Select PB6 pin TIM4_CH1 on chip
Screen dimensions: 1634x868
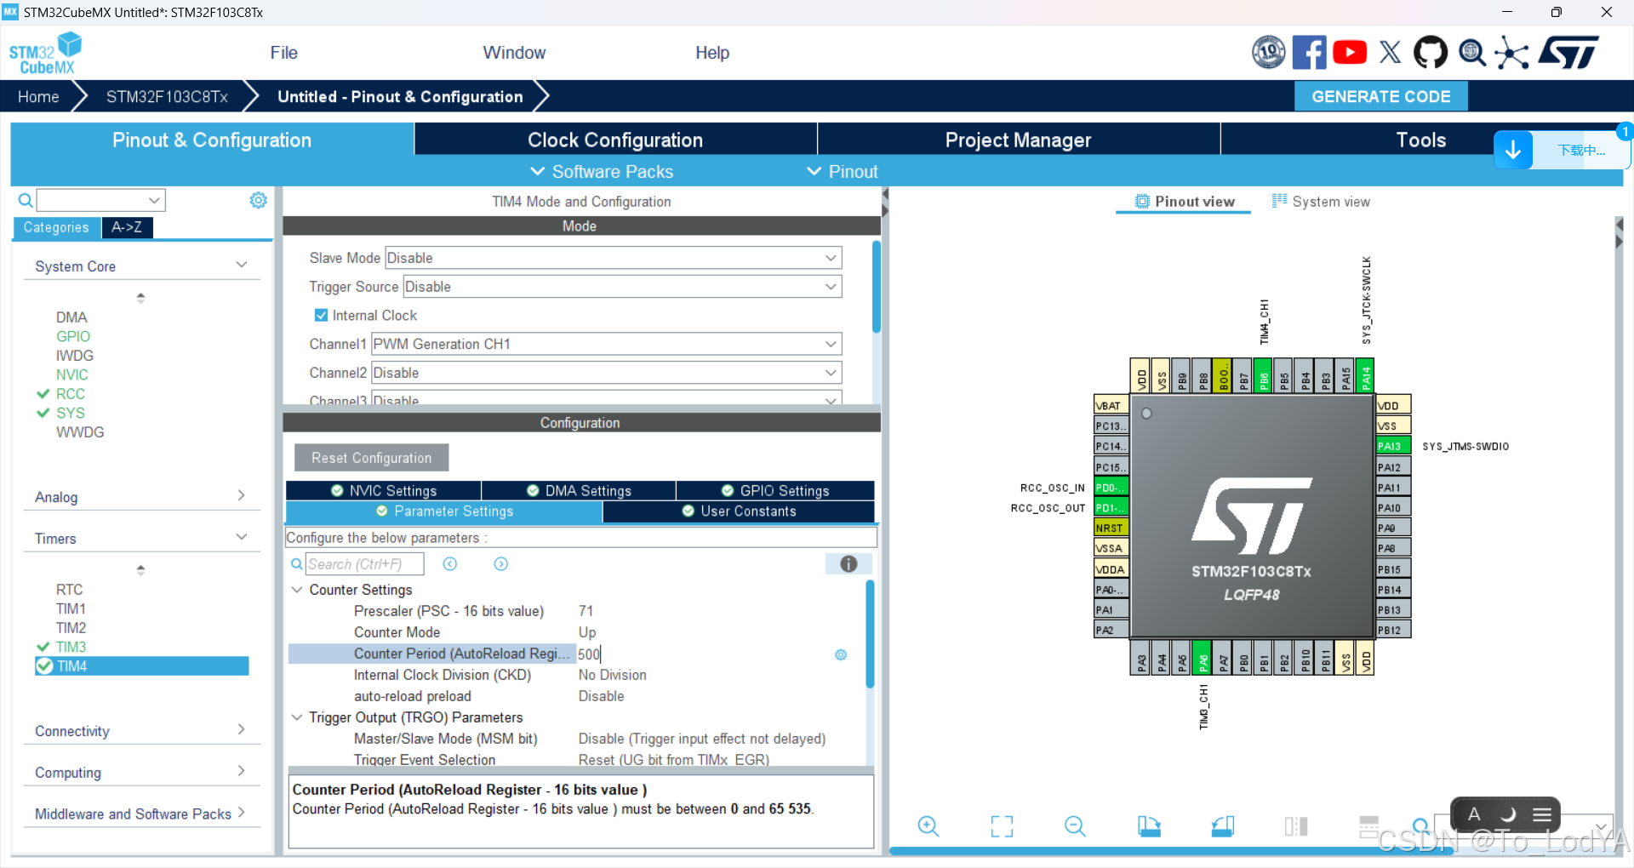(1264, 375)
